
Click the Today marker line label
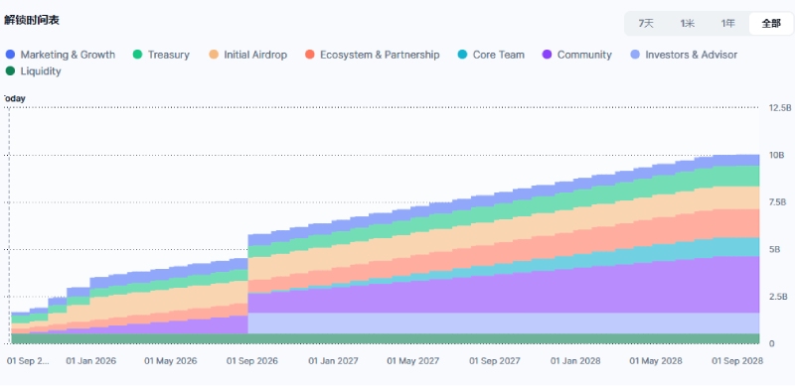(x=13, y=99)
